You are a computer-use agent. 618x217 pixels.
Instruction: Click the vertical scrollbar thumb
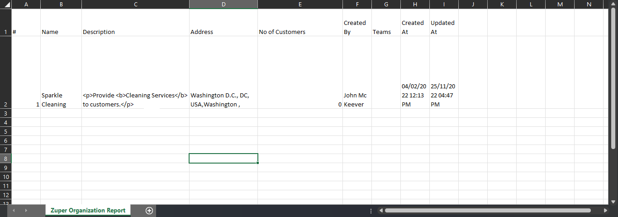(x=613, y=77)
